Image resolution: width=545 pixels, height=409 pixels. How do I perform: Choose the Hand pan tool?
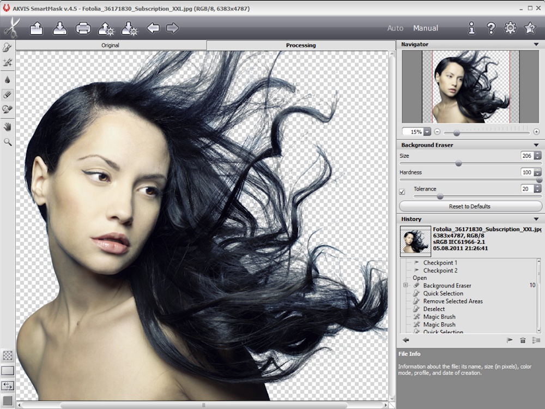[x=8, y=127]
